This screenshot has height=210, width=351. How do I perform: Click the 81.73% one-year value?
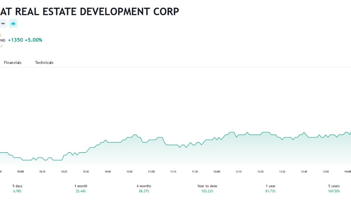pyautogui.click(x=270, y=191)
